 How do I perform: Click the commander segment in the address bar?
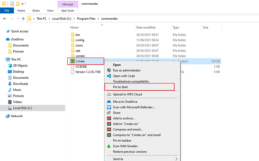tap(110, 18)
